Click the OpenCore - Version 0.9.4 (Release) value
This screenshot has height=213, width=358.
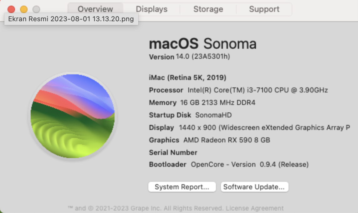click(x=250, y=165)
